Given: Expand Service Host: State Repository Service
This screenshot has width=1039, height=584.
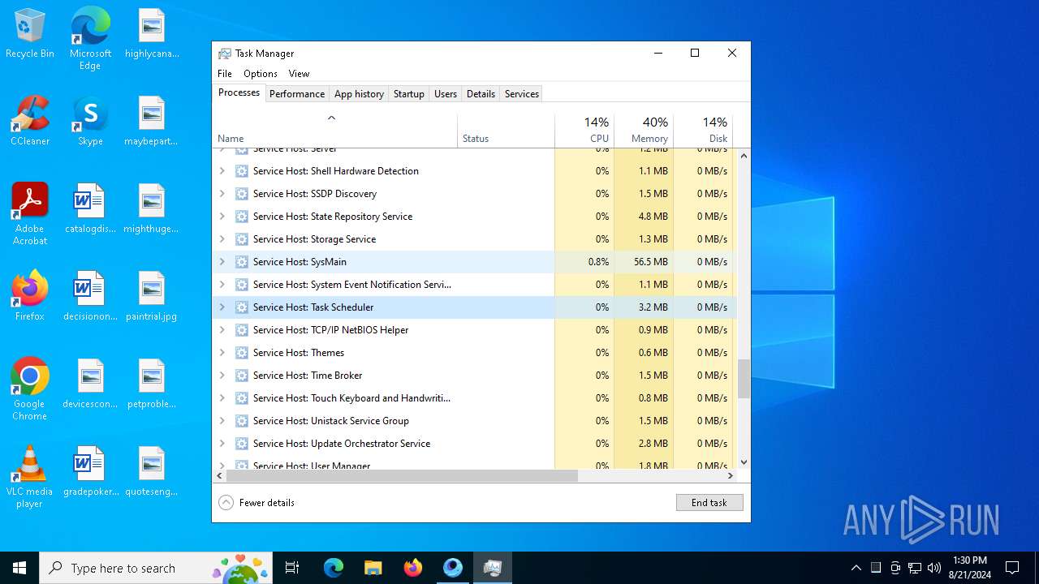Looking at the screenshot, I should point(222,217).
